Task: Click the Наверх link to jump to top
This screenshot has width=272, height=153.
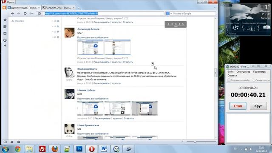Action: 18,21
